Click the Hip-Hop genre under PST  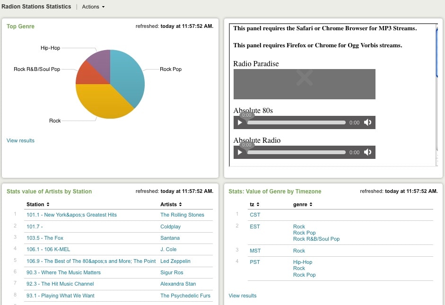(x=303, y=262)
